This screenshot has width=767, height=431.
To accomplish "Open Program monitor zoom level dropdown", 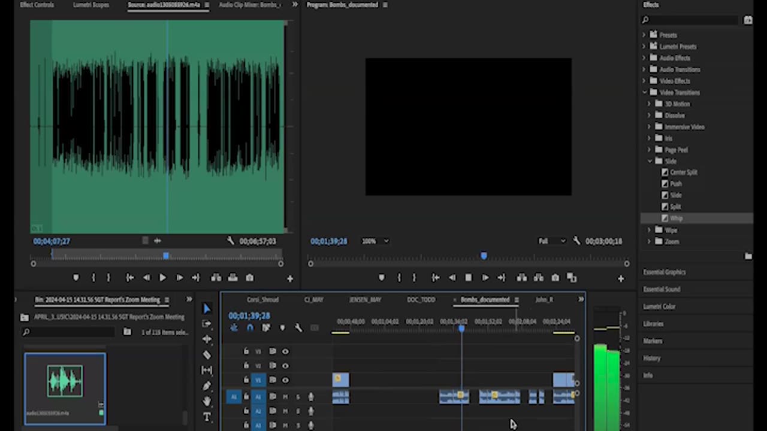I will click(375, 241).
